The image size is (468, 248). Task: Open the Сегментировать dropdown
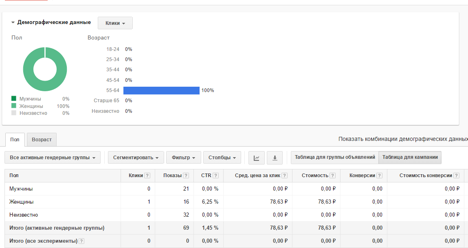tap(136, 158)
